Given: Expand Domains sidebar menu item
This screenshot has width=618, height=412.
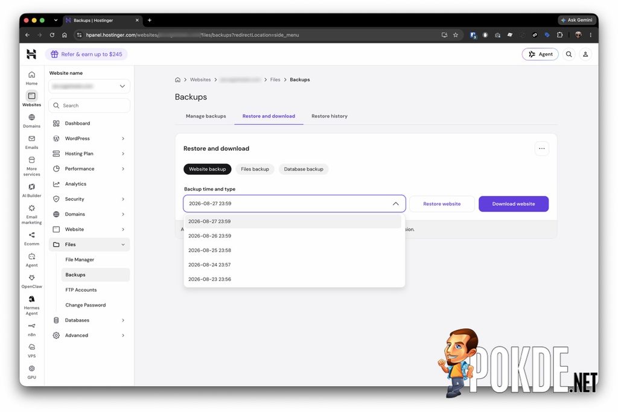Looking at the screenshot, I should (x=89, y=214).
